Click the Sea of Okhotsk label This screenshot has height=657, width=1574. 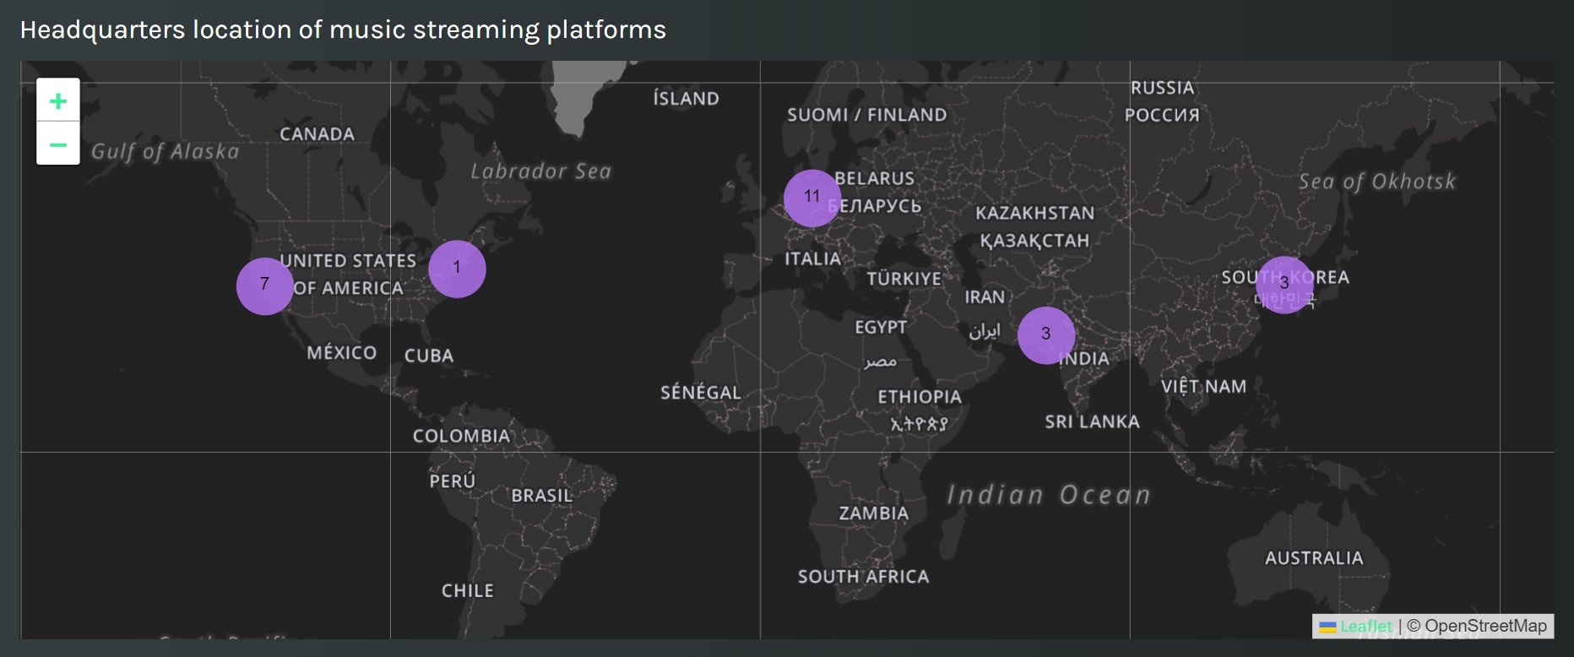pos(1376,182)
